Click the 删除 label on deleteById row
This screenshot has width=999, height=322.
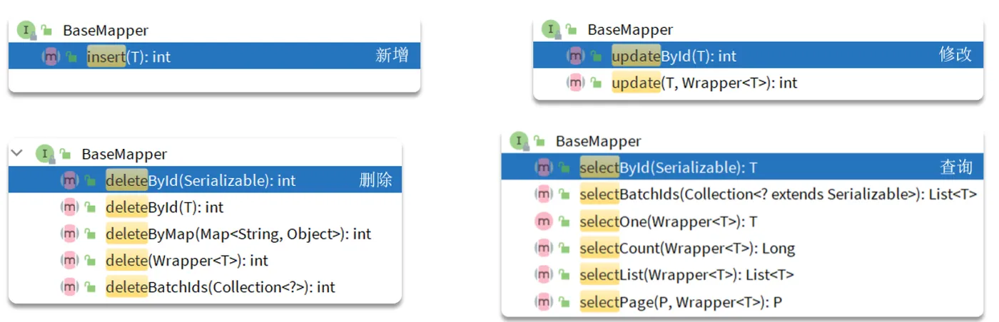(375, 180)
